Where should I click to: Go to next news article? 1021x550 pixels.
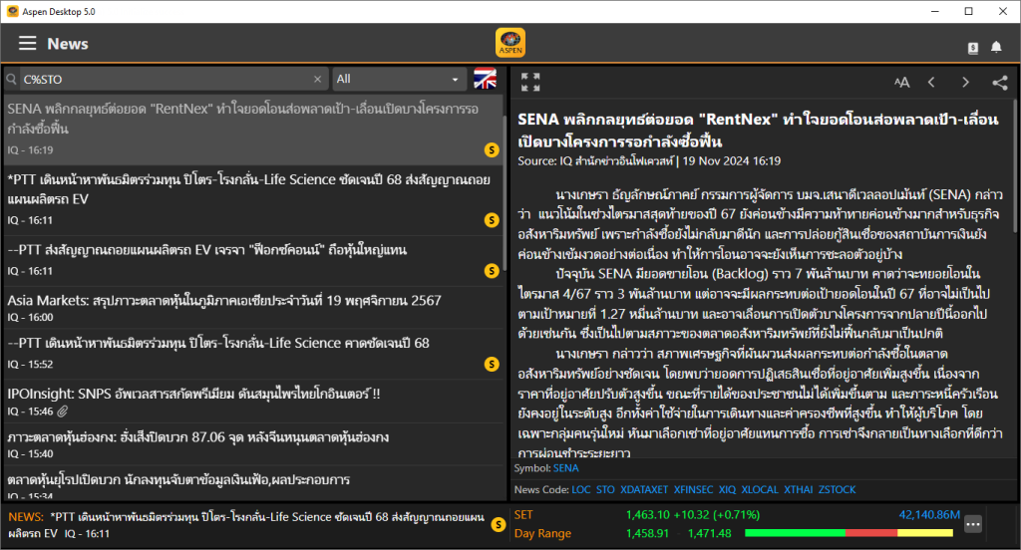965,82
